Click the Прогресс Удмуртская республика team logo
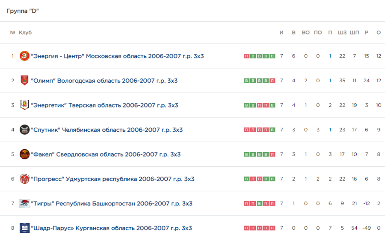 coord(24,179)
